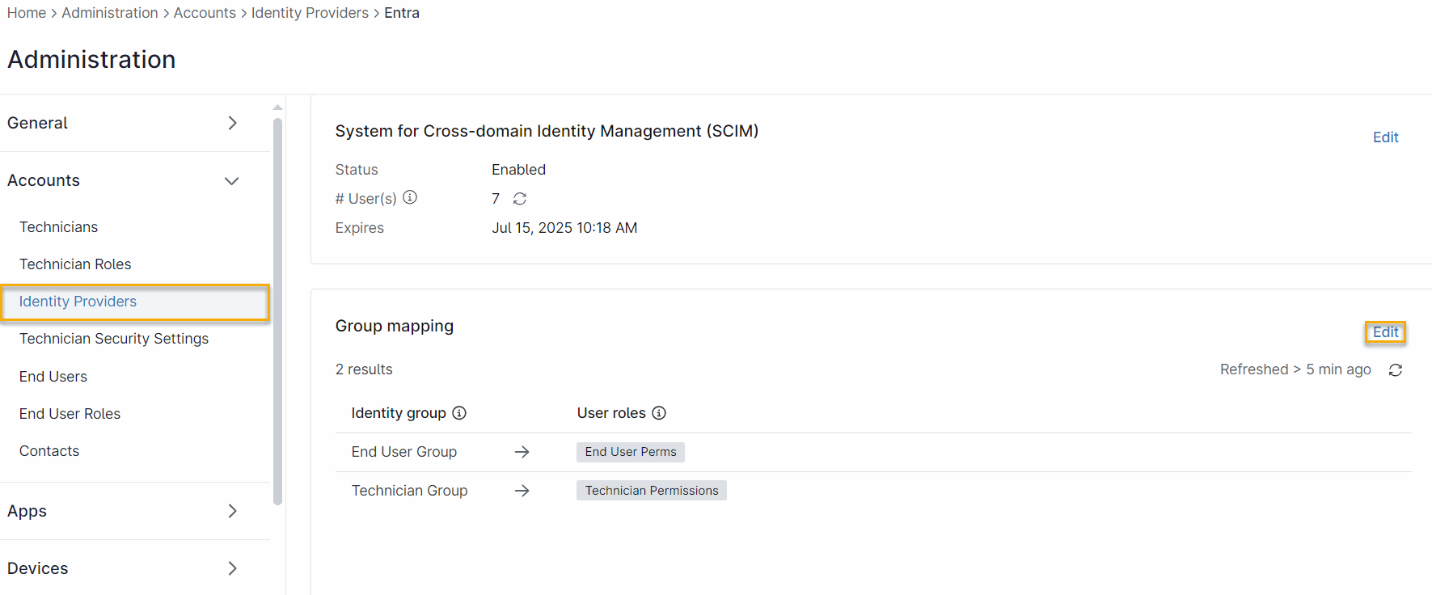The height and width of the screenshot is (595, 1432).
Task: Click the arrow in End User Group row
Action: [x=522, y=452]
